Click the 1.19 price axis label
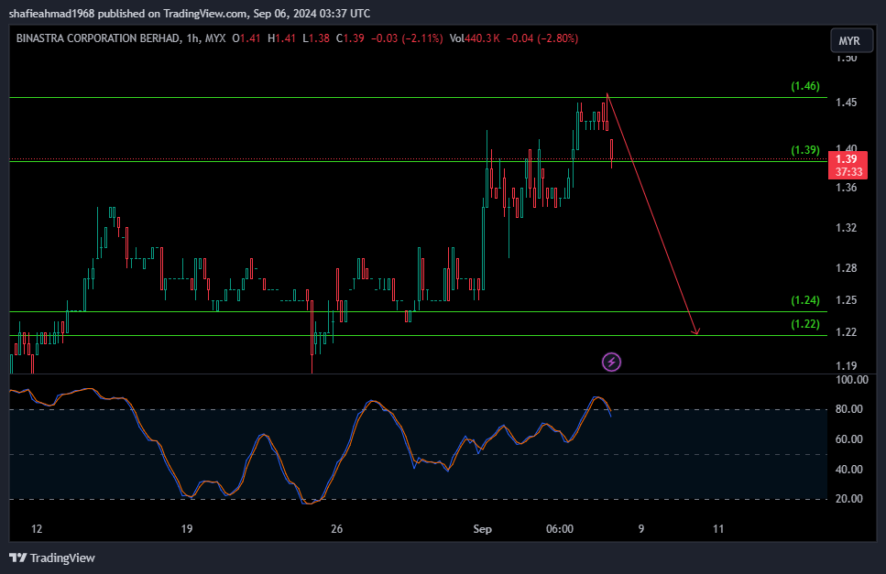Viewport: 886px width, 574px height. click(846, 366)
